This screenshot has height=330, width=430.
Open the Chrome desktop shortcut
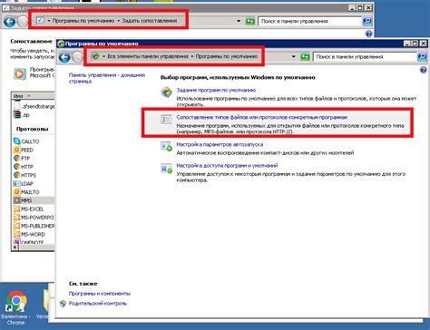(16, 307)
